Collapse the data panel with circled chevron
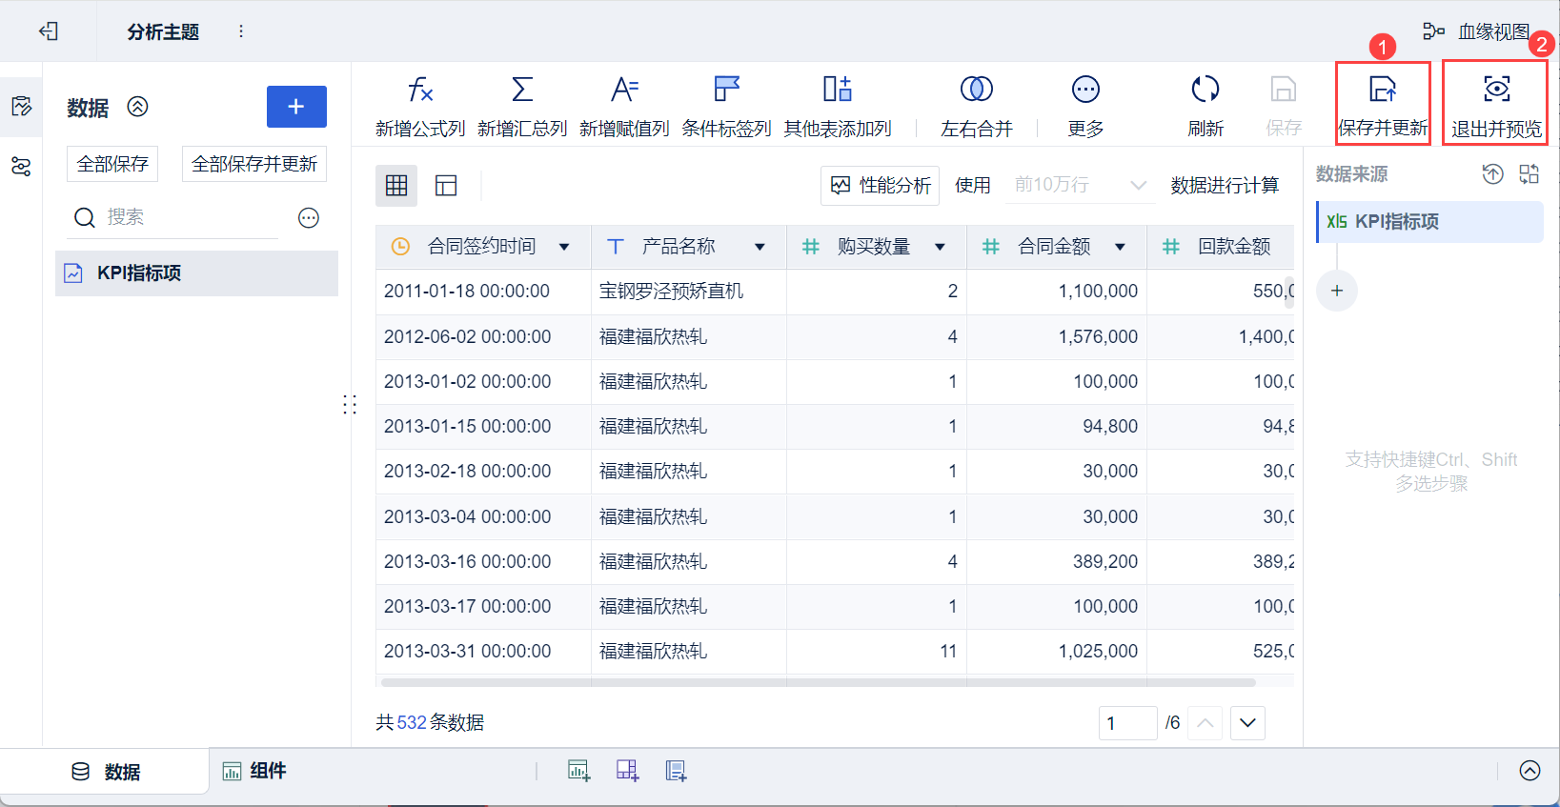The height and width of the screenshot is (807, 1560). click(x=137, y=107)
